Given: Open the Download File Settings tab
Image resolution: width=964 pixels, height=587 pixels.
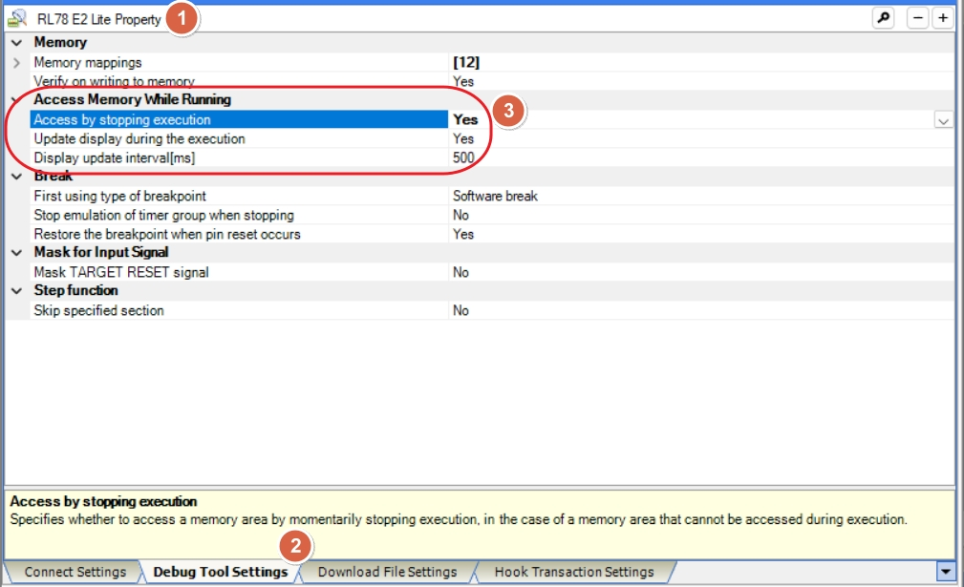Looking at the screenshot, I should point(387,572).
